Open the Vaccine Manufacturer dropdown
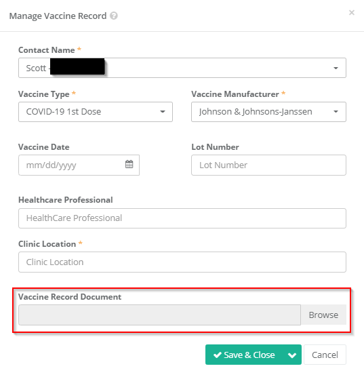This screenshot has width=364, height=379. pos(268,112)
